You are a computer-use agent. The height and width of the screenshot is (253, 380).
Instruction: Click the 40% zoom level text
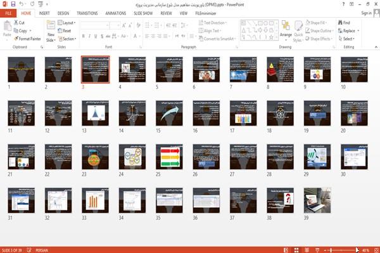[365, 250]
